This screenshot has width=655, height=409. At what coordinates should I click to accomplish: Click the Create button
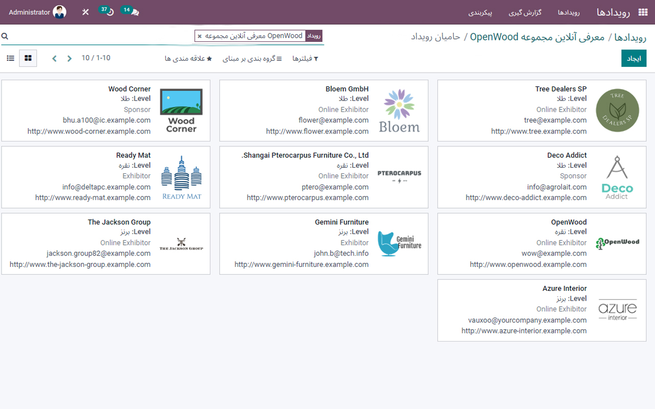(x=634, y=59)
